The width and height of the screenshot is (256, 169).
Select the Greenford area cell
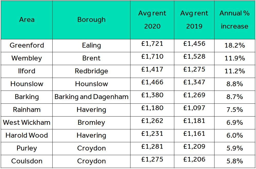27,46
